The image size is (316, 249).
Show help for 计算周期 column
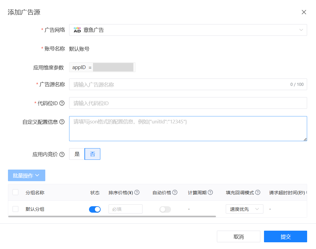210,192
